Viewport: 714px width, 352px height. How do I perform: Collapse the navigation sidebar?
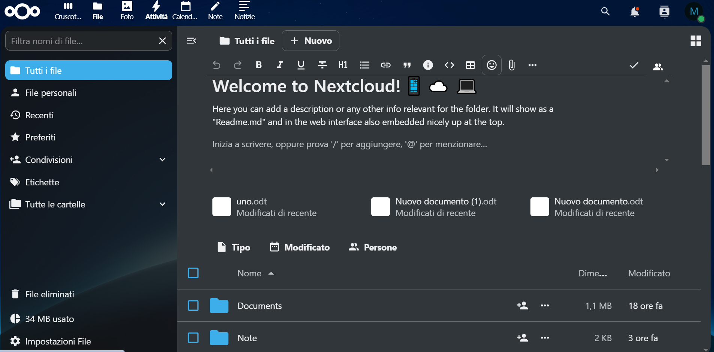(x=191, y=41)
